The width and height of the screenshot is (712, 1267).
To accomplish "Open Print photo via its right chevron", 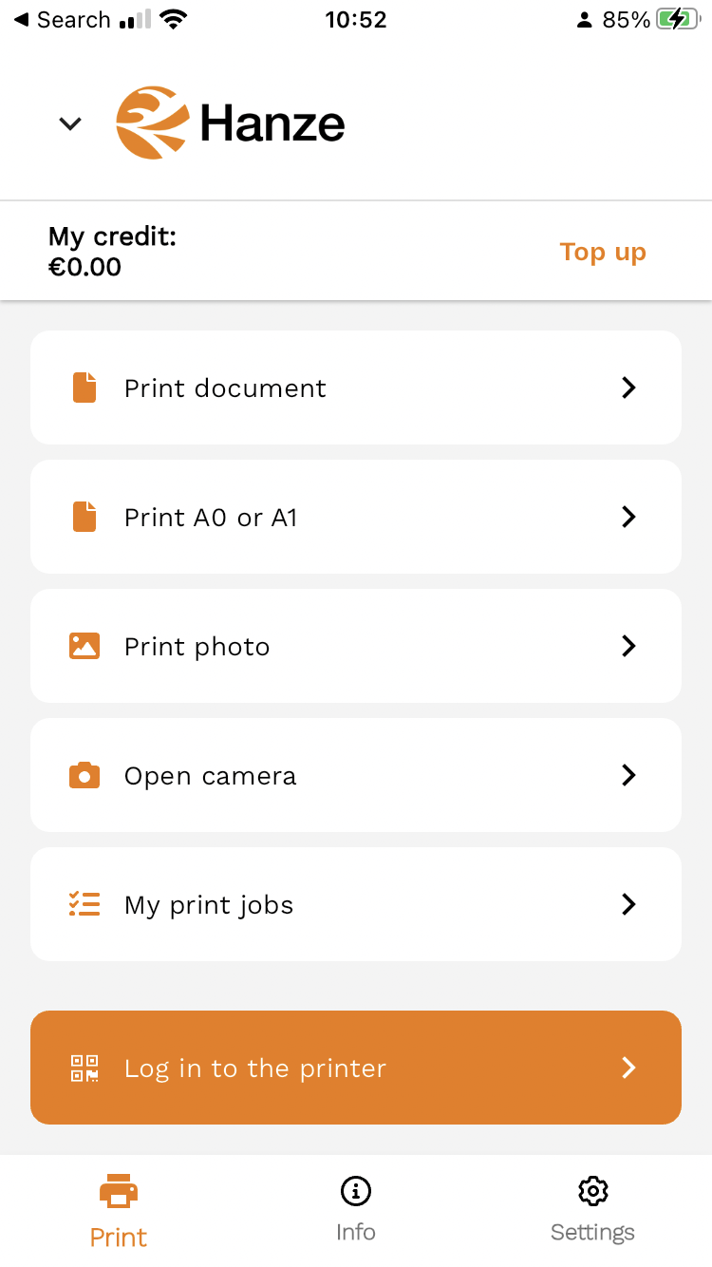I will (x=628, y=646).
